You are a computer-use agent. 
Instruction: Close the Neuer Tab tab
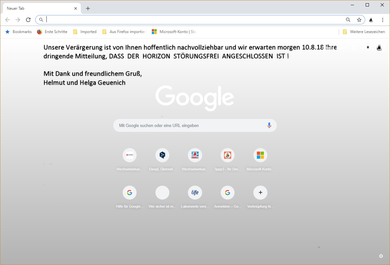coord(76,8)
